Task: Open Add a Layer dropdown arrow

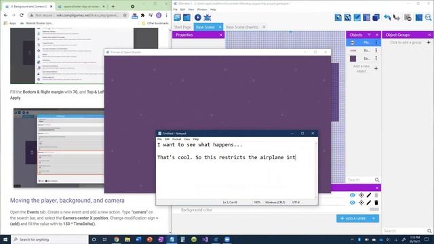Action: tap(374, 218)
